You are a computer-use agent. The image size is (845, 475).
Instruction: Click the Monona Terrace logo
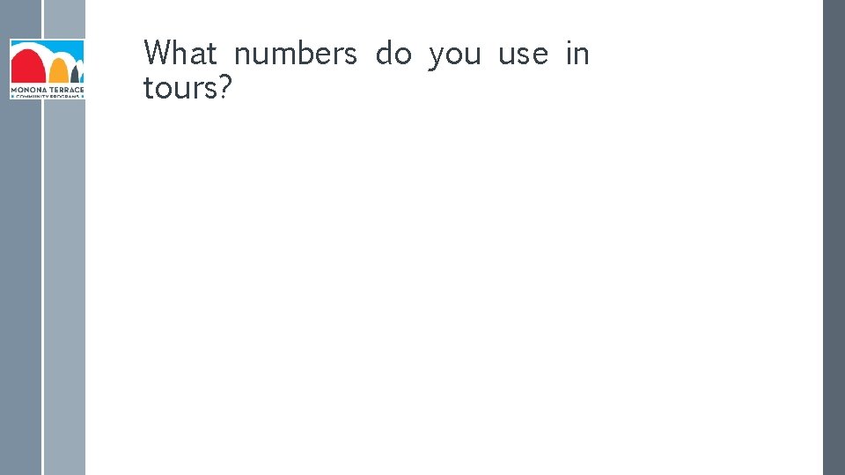tap(47, 69)
